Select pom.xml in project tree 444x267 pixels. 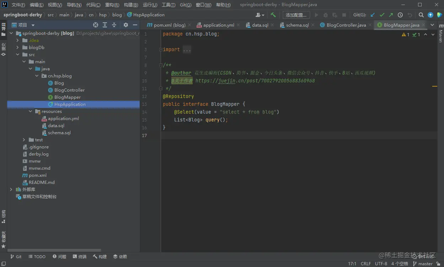pos(38,175)
